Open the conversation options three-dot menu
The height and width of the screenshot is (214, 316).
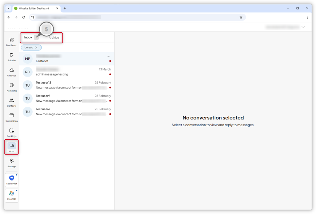point(108,56)
